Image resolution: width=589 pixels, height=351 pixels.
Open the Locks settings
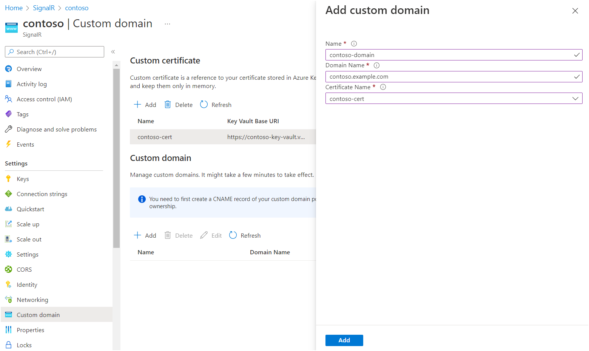coord(24,345)
